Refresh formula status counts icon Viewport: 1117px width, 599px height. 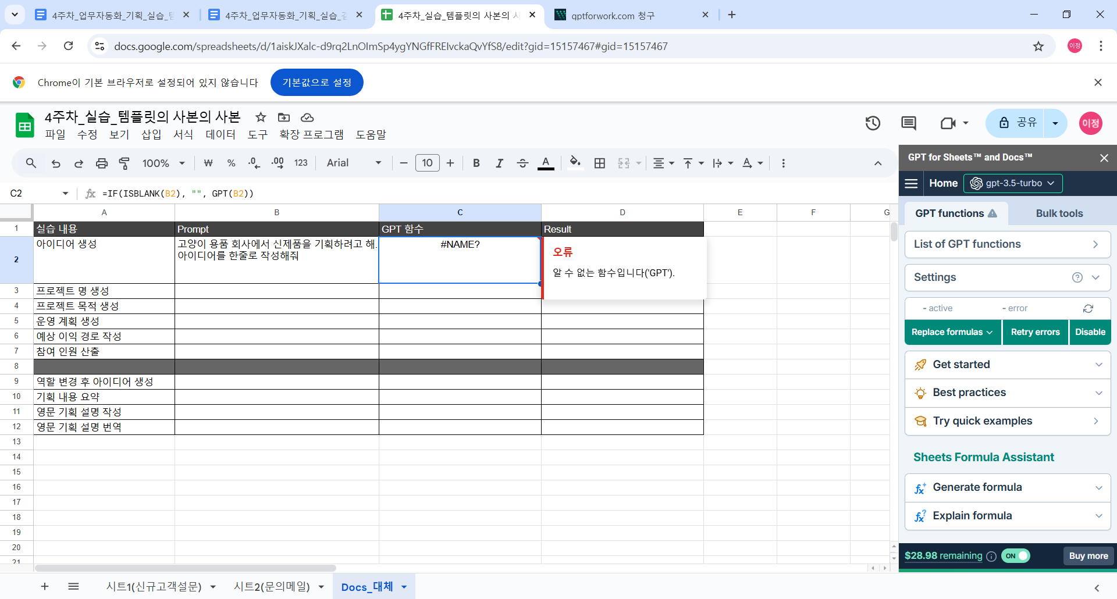[1088, 308]
